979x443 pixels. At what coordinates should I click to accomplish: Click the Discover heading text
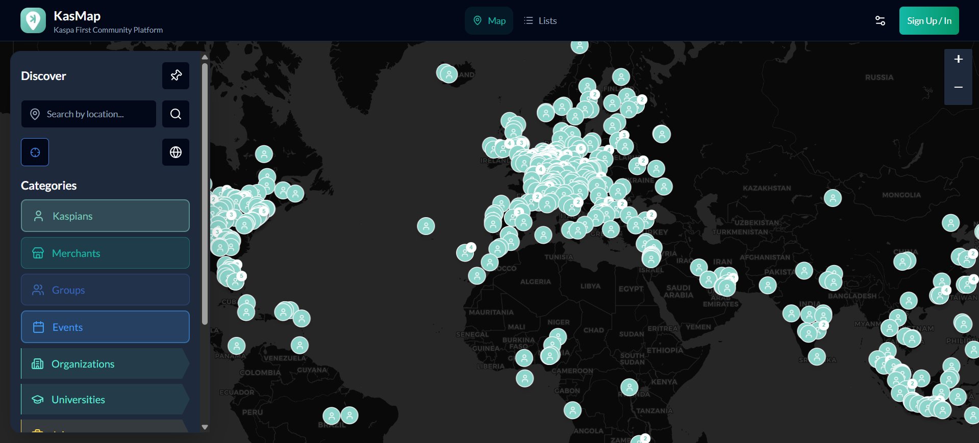pyautogui.click(x=43, y=76)
